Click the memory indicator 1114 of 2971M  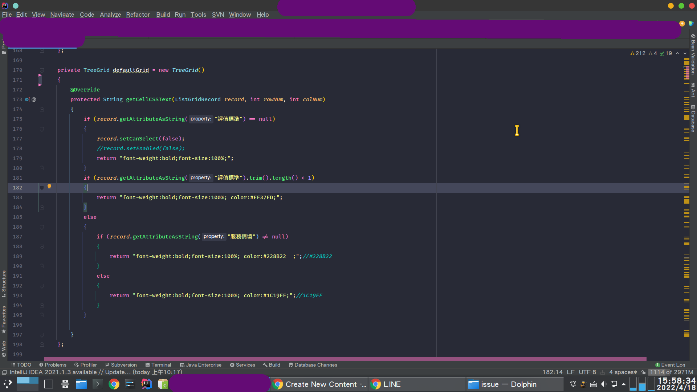[671, 372]
